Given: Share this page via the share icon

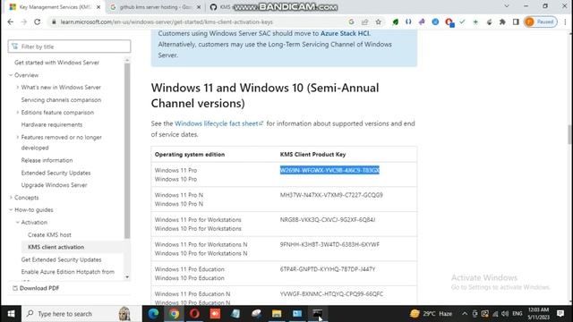Looking at the screenshot, I should [x=364, y=21].
